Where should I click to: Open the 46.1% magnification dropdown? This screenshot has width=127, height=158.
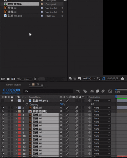pos(89,78)
